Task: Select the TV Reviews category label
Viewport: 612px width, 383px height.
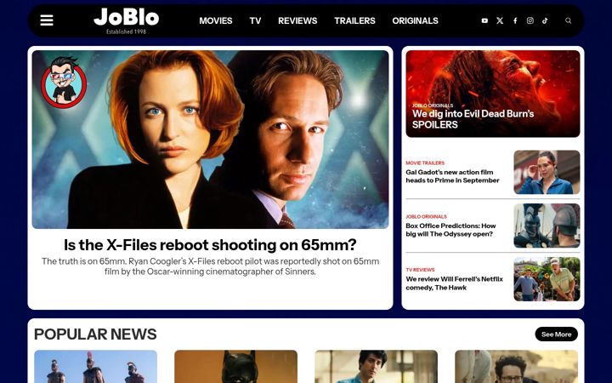Action: 420,270
